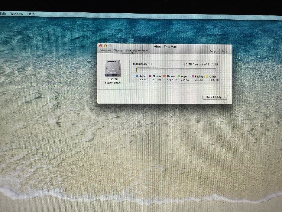Click the '10.95 GB' Other value
Viewport: 282px width, 212px height.
(x=214, y=80)
